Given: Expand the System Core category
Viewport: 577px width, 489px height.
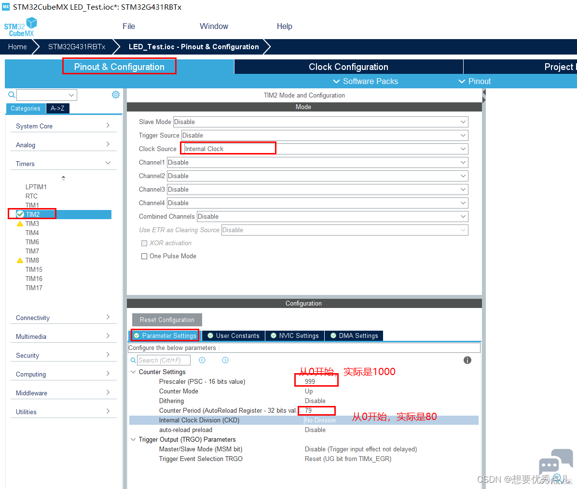Looking at the screenshot, I should (63, 126).
